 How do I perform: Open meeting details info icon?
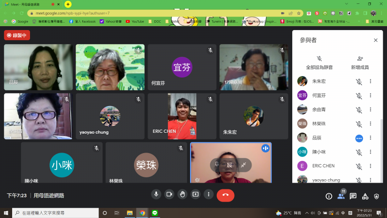329,196
